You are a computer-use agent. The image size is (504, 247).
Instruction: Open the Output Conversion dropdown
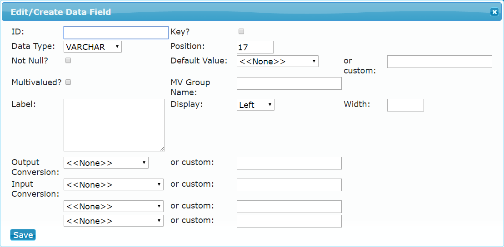pyautogui.click(x=106, y=163)
